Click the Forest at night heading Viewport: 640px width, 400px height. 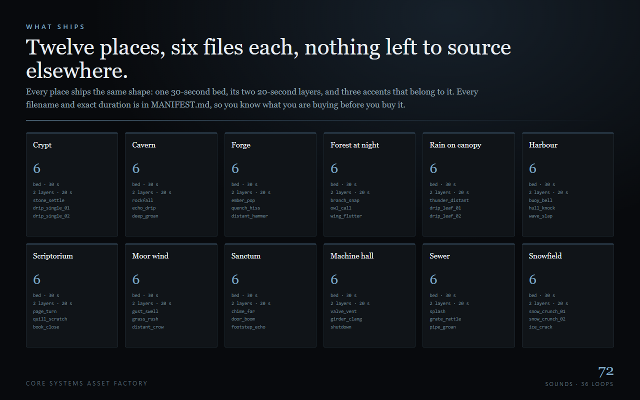click(354, 145)
